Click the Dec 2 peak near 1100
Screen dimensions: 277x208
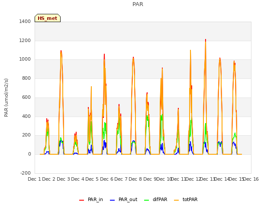(61, 52)
